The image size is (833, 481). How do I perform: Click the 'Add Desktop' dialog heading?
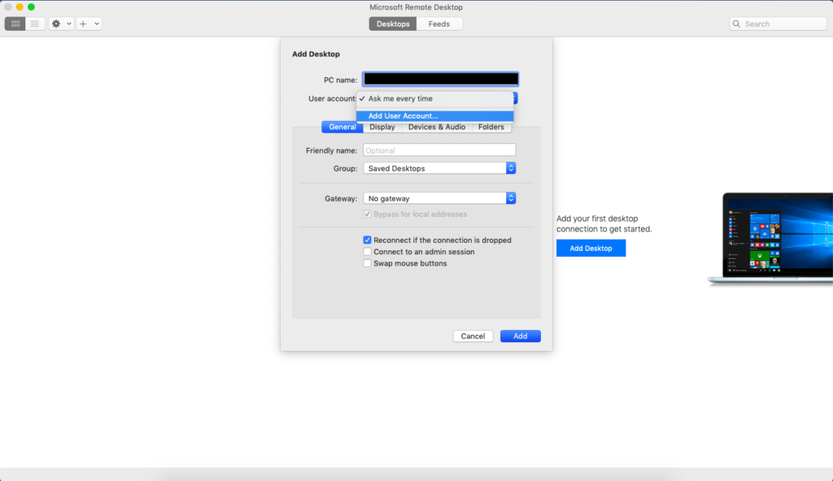point(316,54)
